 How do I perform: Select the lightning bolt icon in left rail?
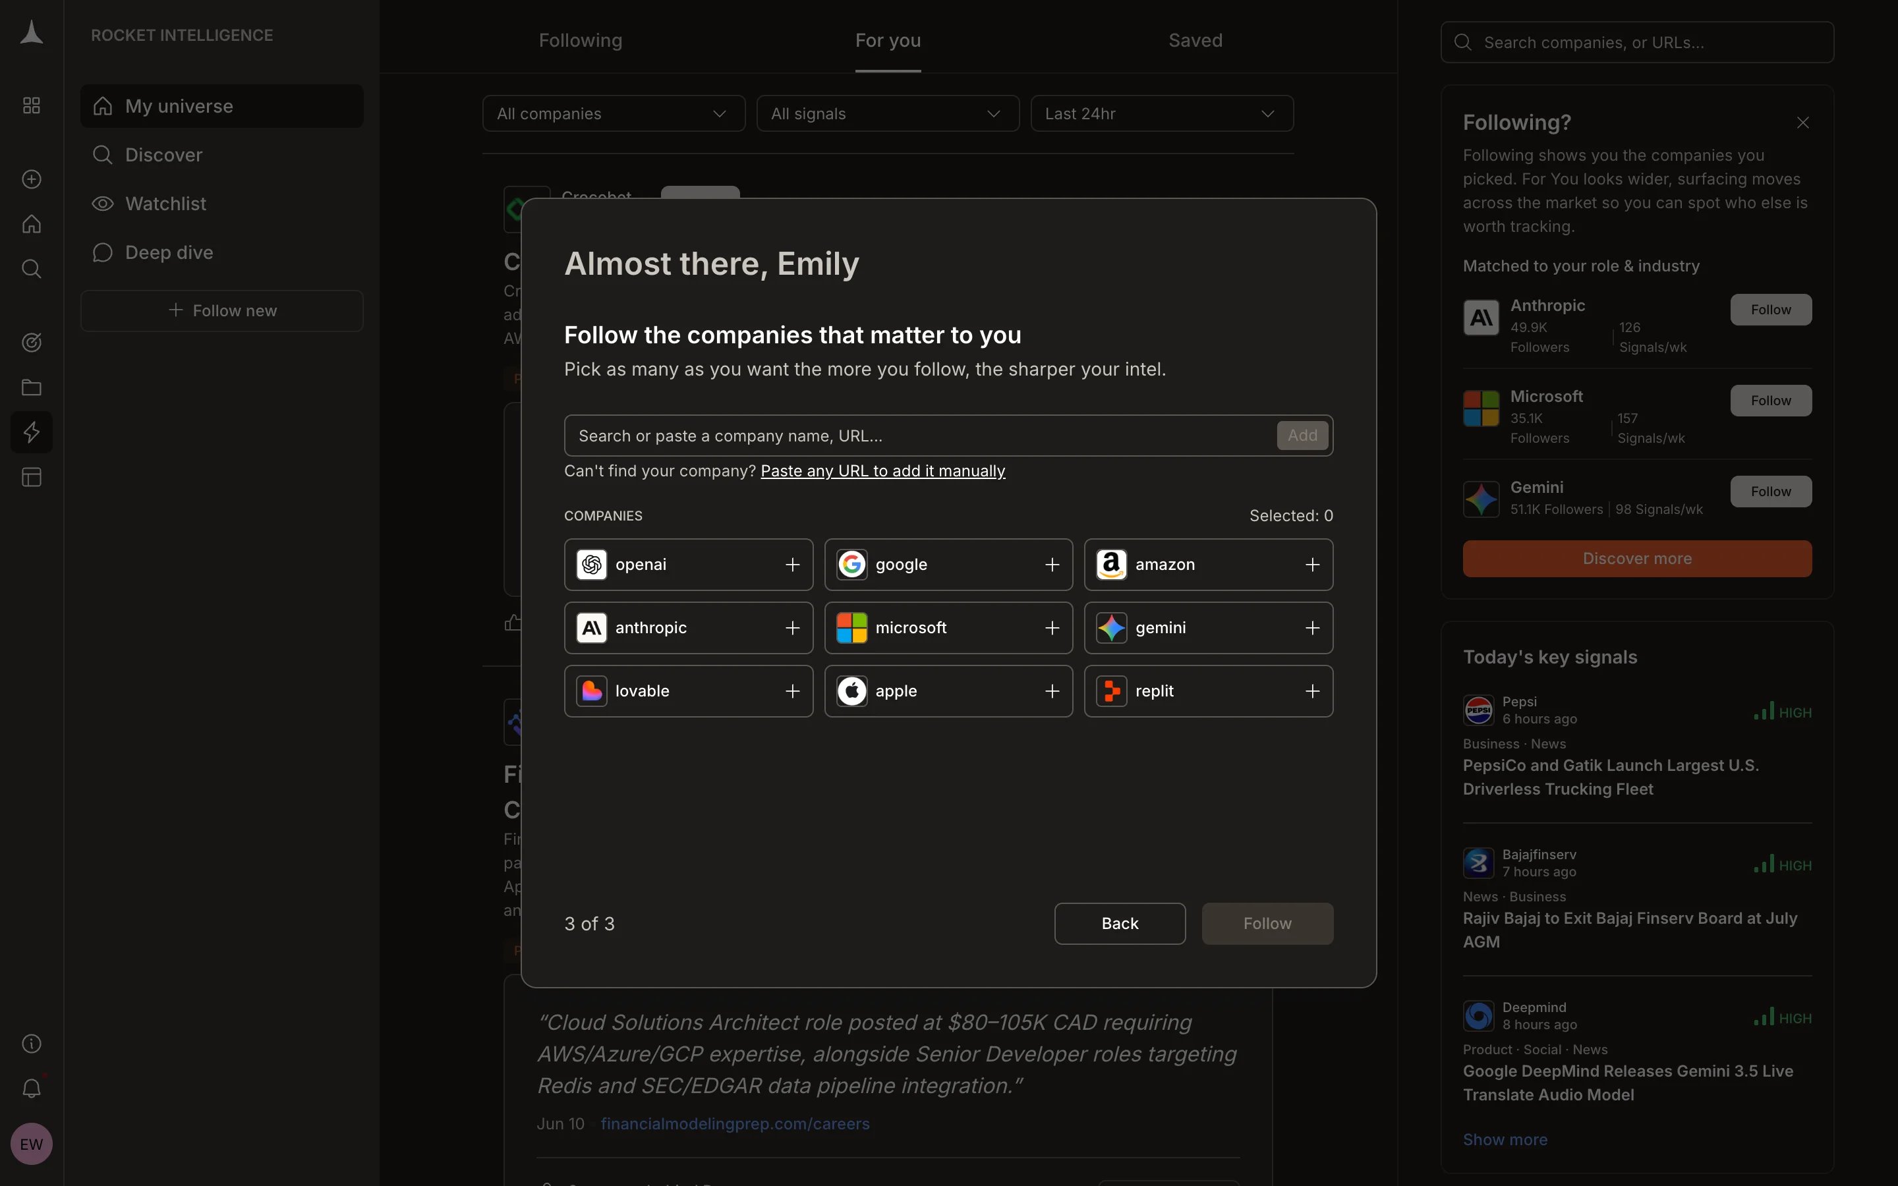[32, 432]
